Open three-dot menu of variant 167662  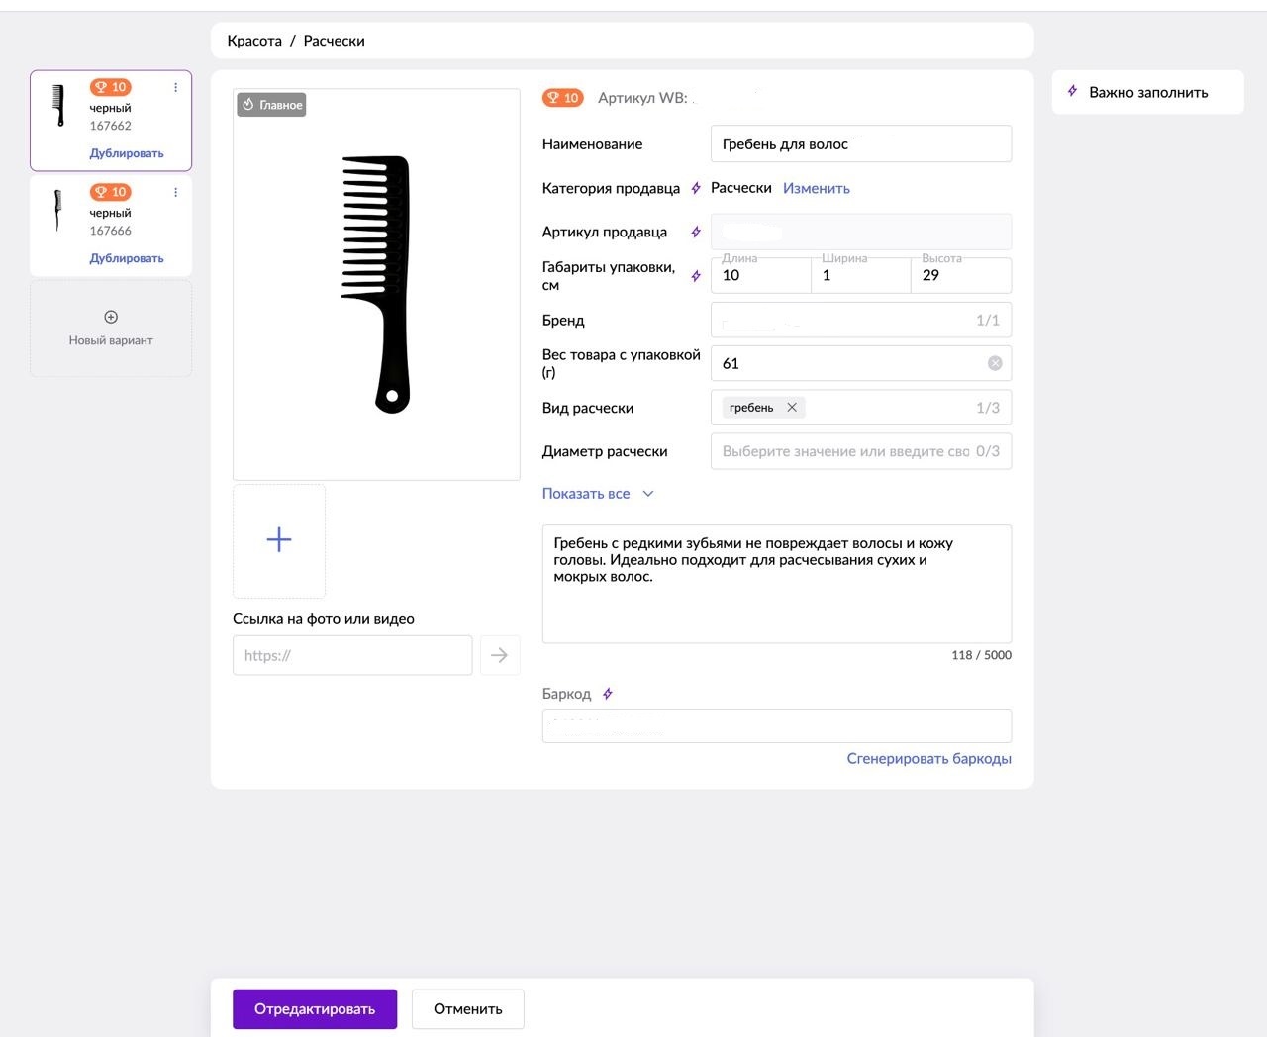click(x=176, y=87)
